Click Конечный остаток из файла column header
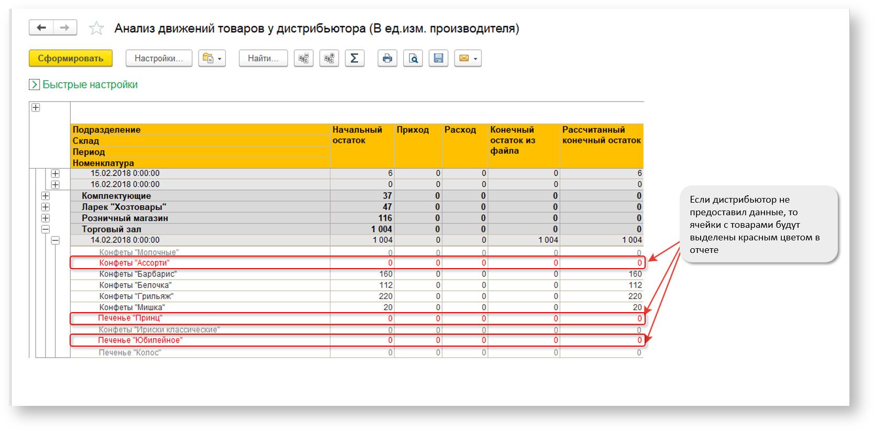 [x=524, y=146]
